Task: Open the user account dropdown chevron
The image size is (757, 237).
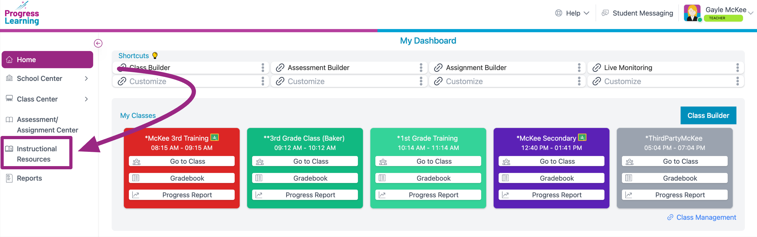Action: (751, 13)
